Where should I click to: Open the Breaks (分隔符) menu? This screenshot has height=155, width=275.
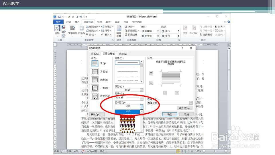click(x=107, y=27)
